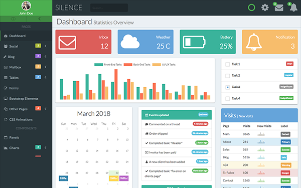The image size is (301, 188).
Task: Click the SILENCE brand title
Action: tap(69, 8)
